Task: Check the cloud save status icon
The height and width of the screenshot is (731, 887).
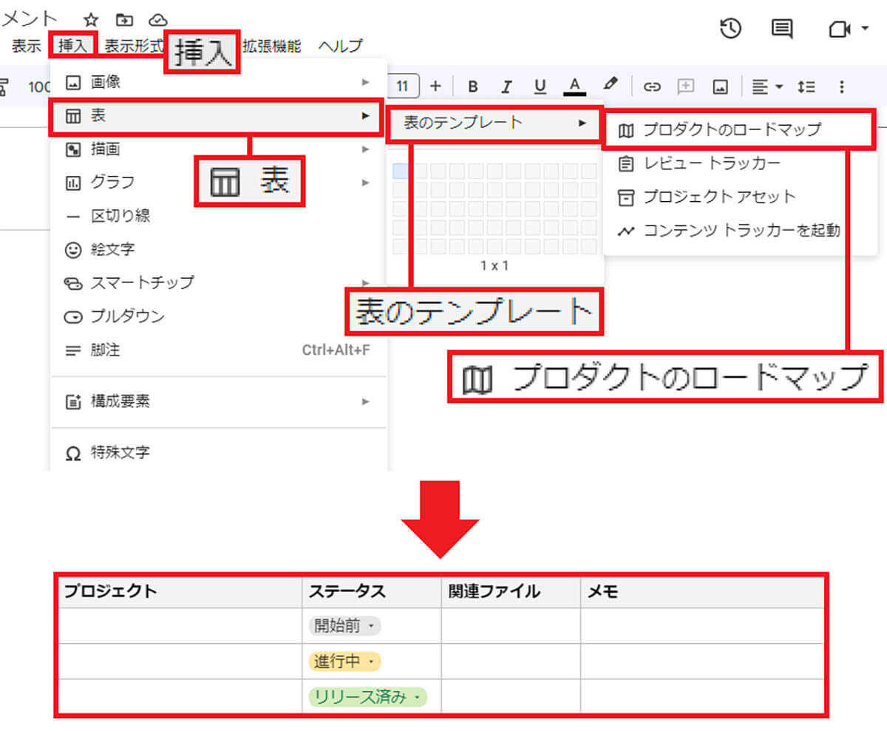Action: (157, 20)
